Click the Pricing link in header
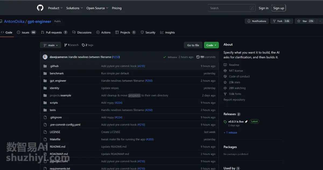Screen dimensions: 323x170 117,8
